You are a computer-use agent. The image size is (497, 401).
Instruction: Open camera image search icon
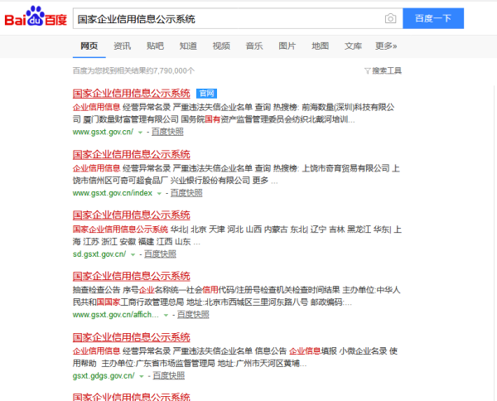click(390, 19)
